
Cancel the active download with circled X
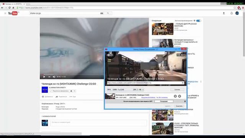[180, 96]
